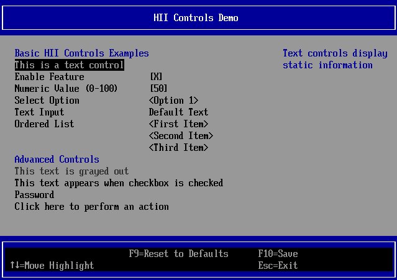Click F10=Save in the footer
The width and height of the screenshot is (397, 280).
(278, 254)
